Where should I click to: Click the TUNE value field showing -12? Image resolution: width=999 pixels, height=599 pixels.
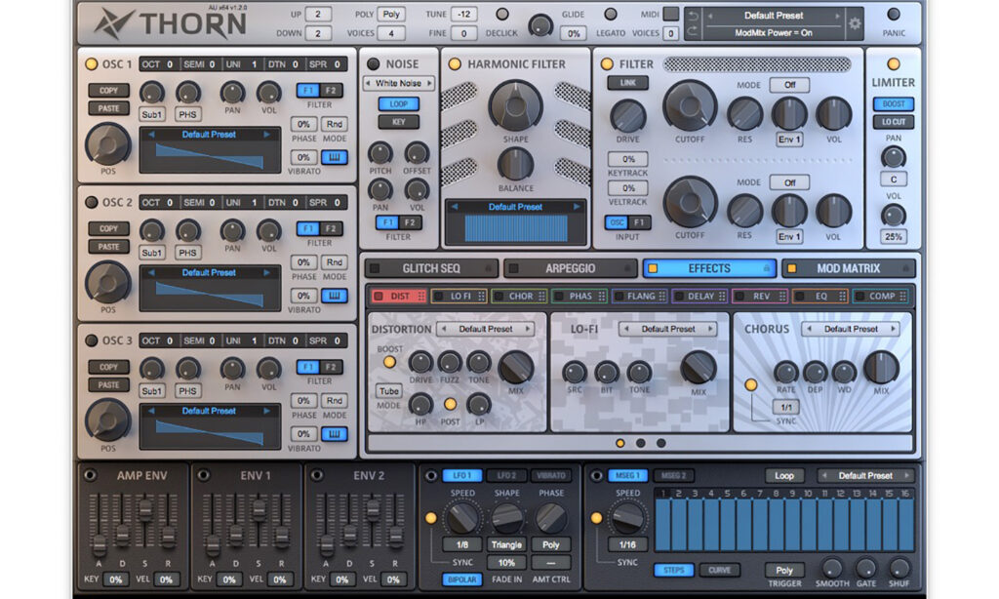point(464,14)
